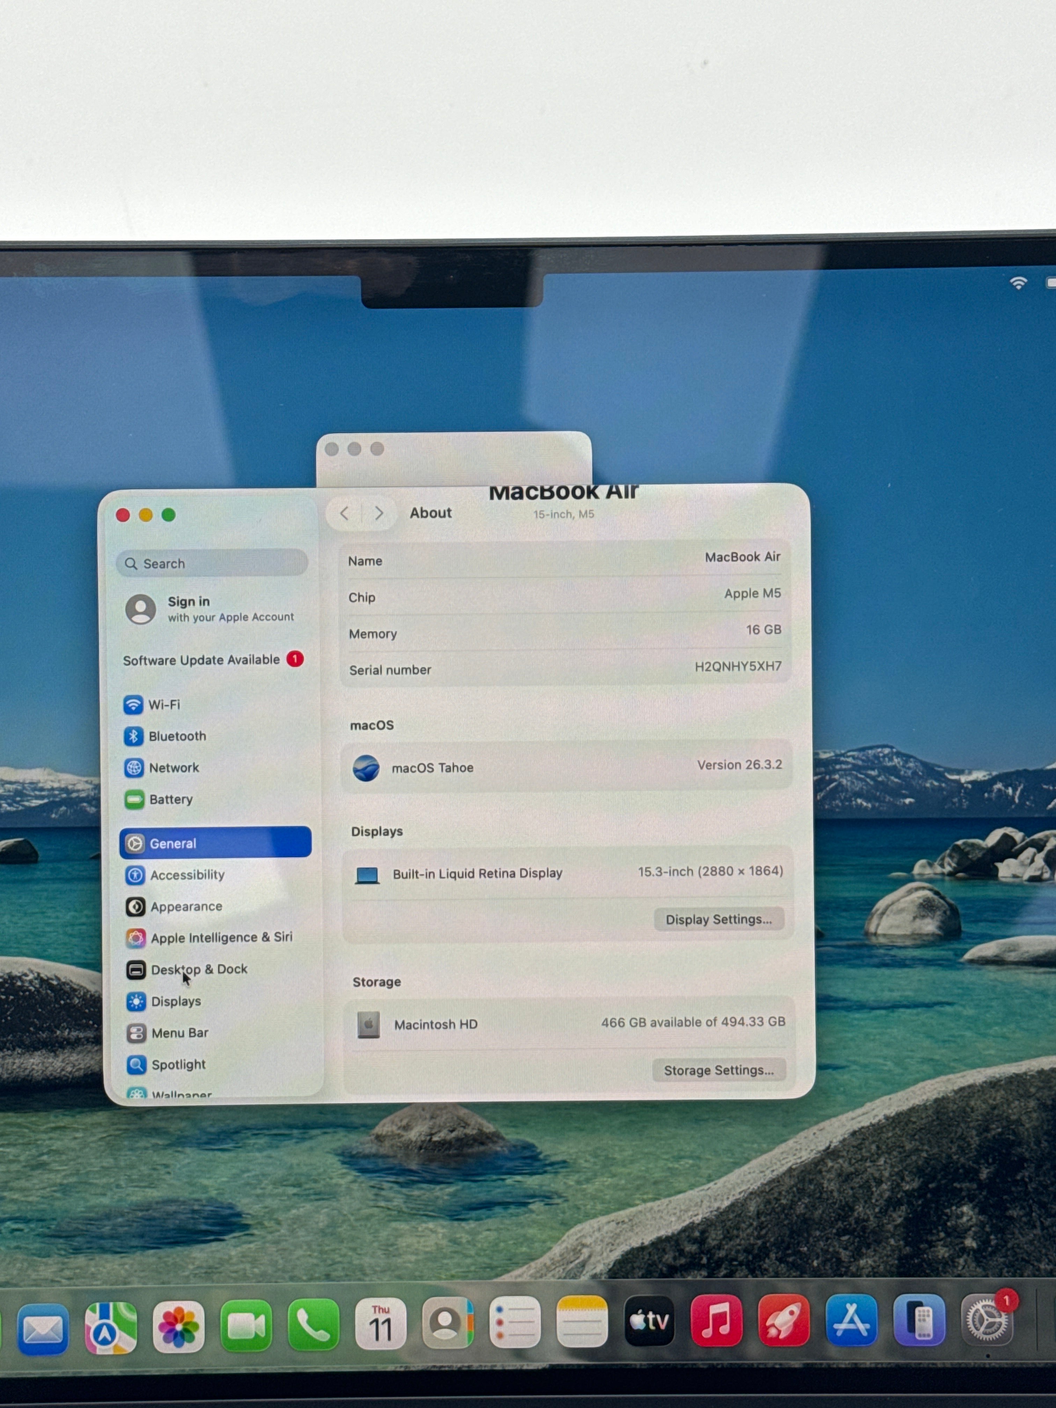Open Reminders from the Dock
1056x1408 pixels.
(515, 1322)
